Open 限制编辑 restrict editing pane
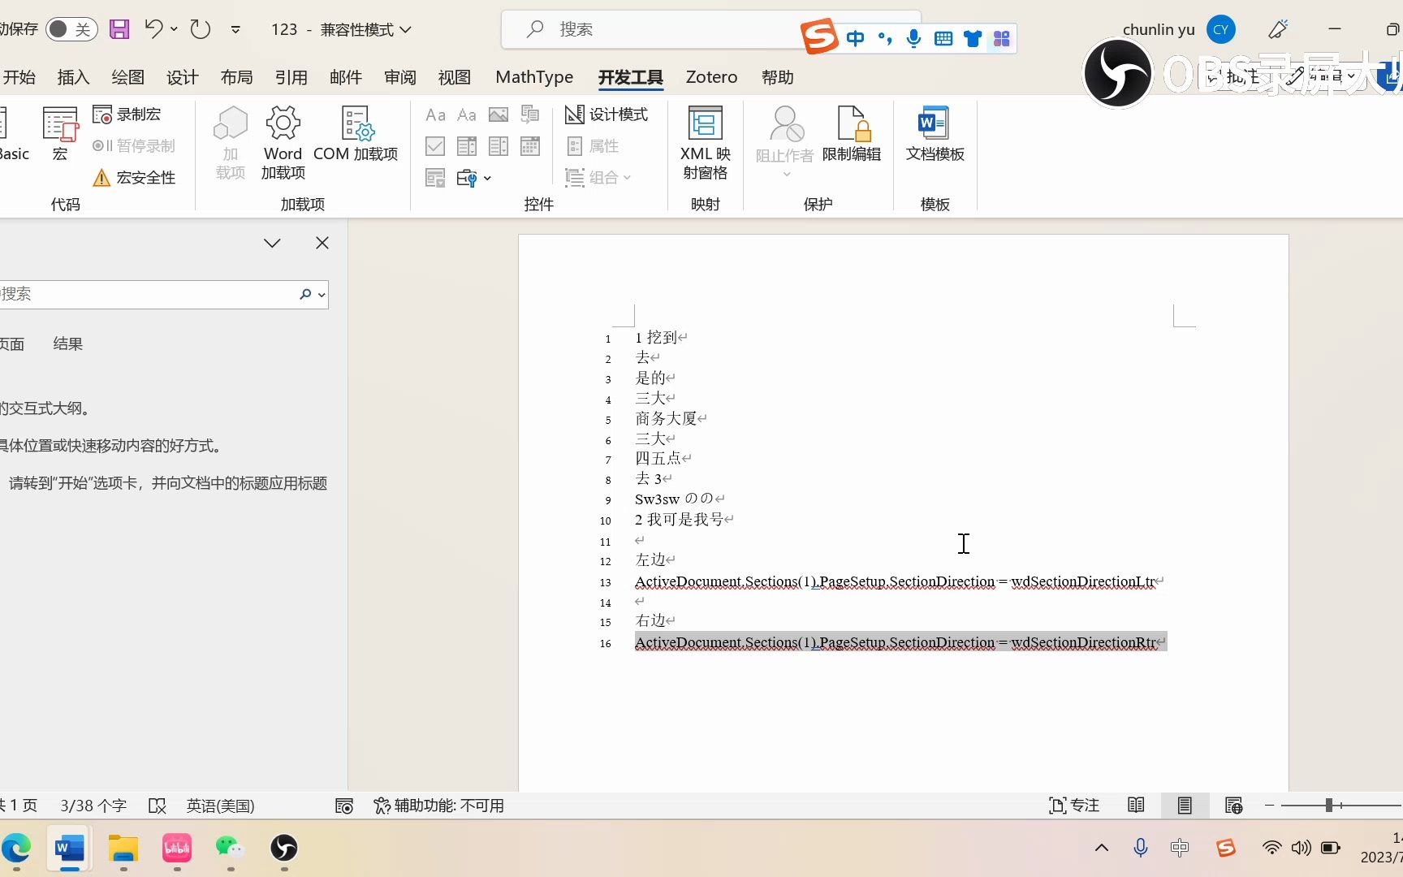 (x=852, y=139)
